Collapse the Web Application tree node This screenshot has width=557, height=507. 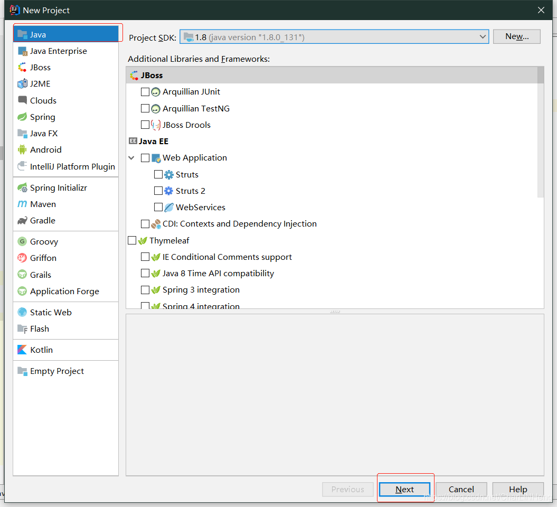pyautogui.click(x=131, y=158)
